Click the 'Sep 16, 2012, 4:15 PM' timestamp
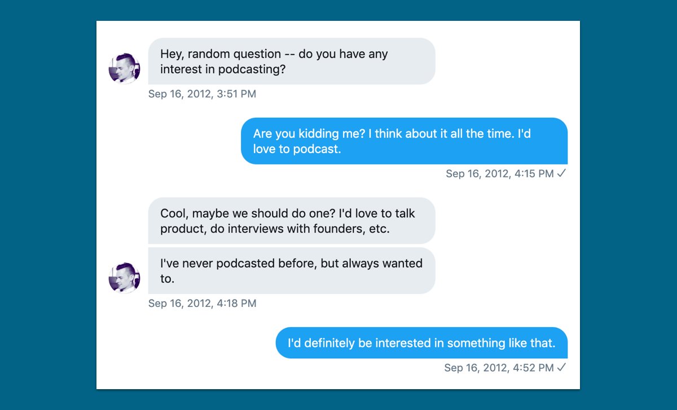This screenshot has width=677, height=410. [x=499, y=174]
